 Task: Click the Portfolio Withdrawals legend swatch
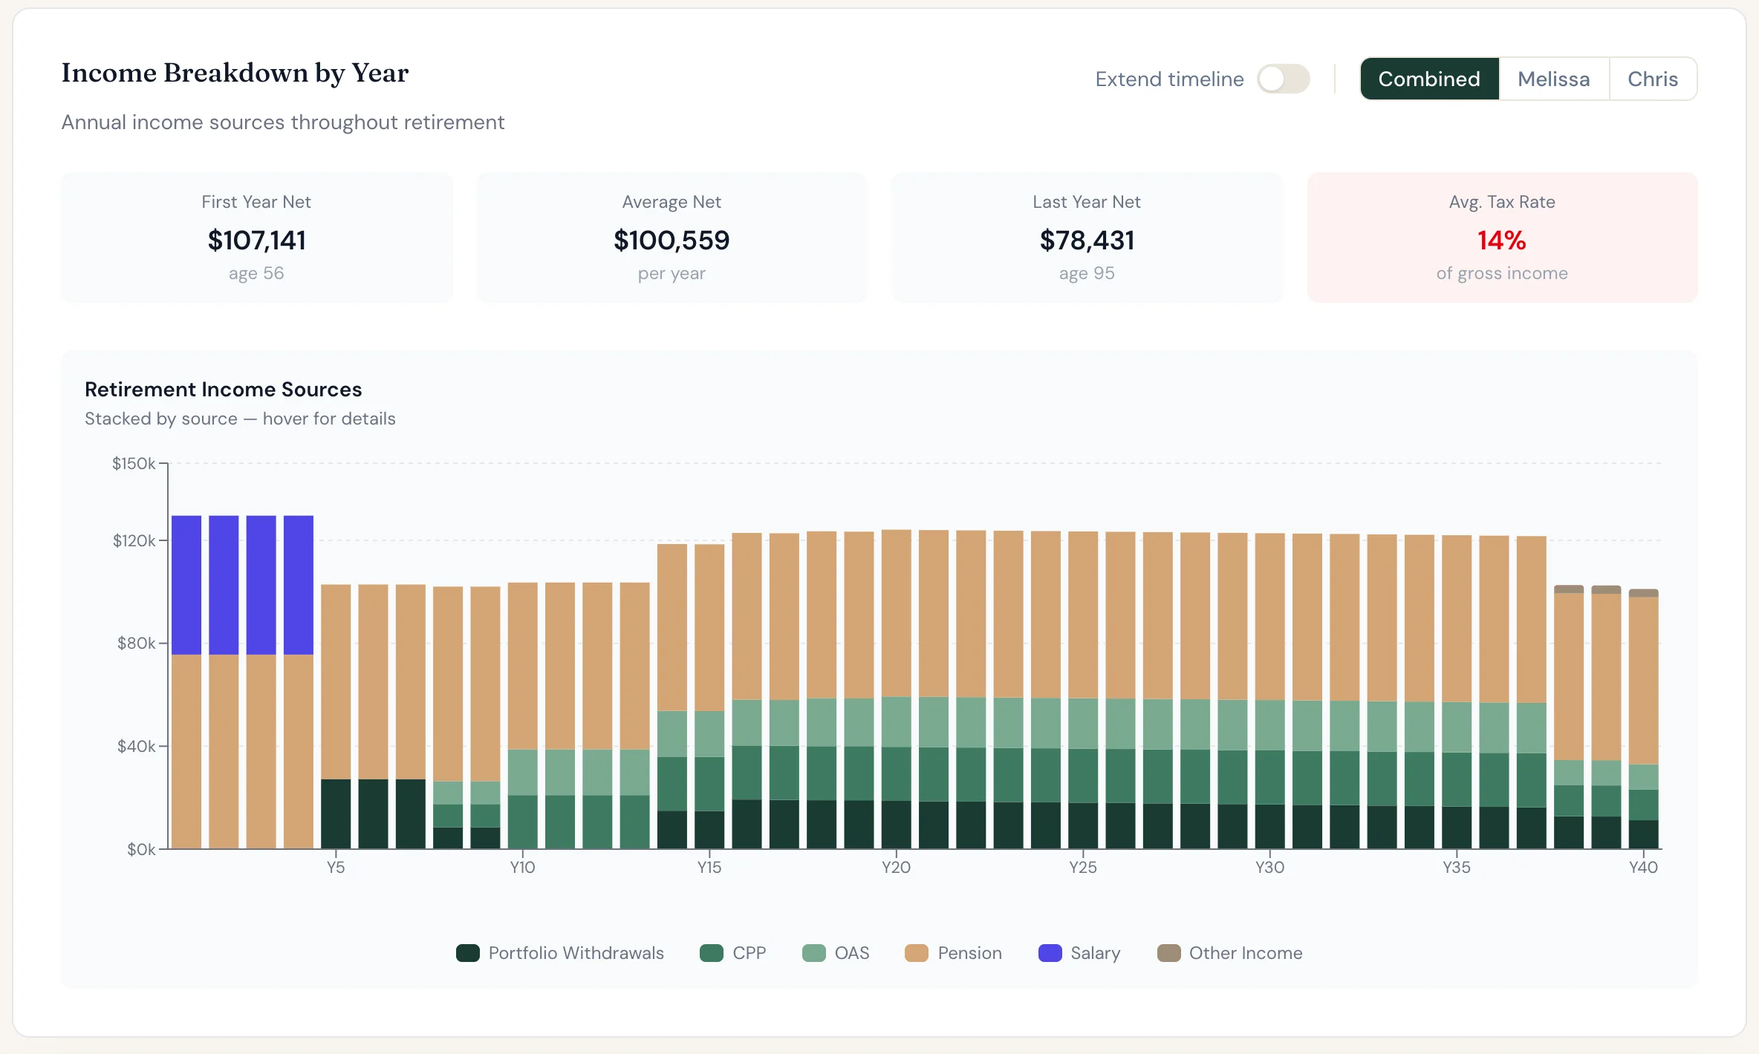(467, 953)
